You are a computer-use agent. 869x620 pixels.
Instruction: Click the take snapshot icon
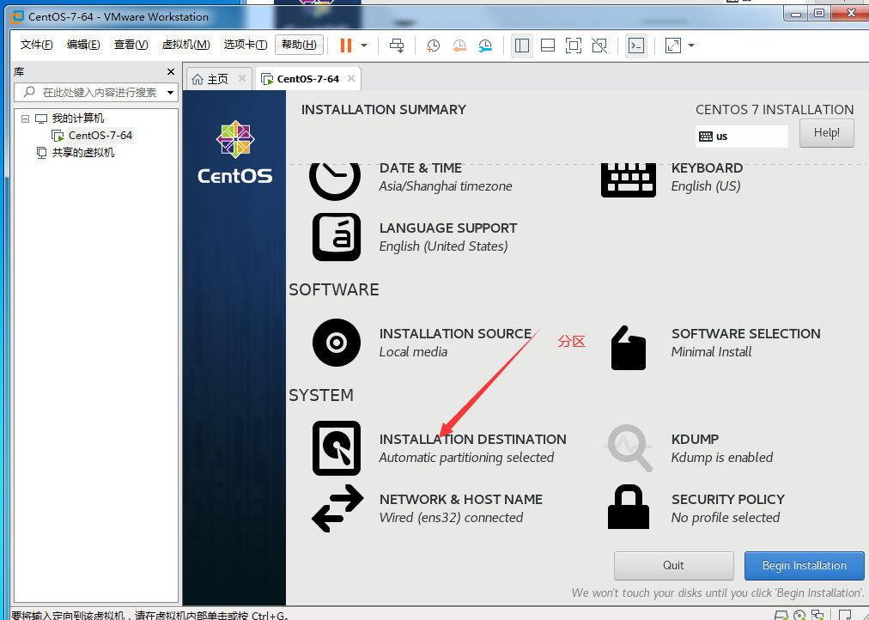[433, 46]
